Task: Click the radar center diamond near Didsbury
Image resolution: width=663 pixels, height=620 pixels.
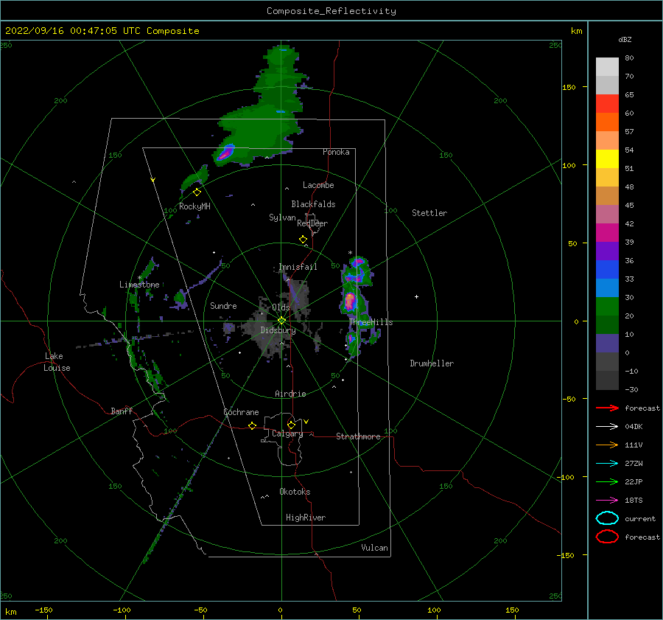Action: [x=281, y=321]
